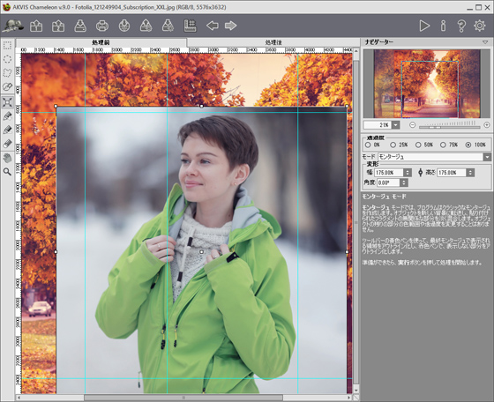Set opacity radio to 100%
This screenshot has height=402, width=494.
point(468,145)
